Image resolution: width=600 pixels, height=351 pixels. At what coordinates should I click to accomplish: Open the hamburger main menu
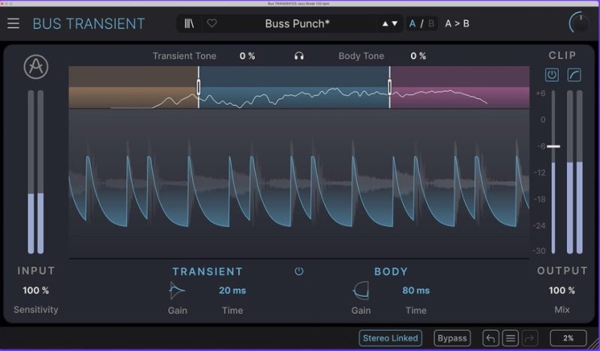tap(13, 24)
